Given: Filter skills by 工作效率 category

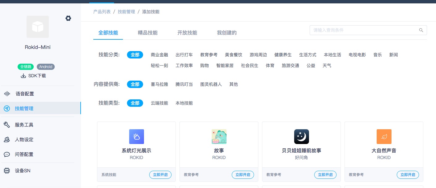Looking at the screenshot, I should (x=184, y=66).
